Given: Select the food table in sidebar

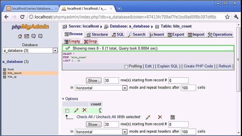Looking at the screenshot, I should click(x=11, y=70).
